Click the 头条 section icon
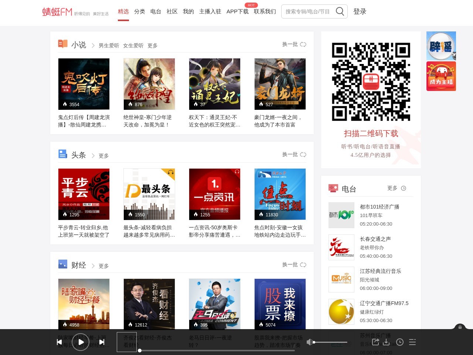473x355 pixels. tap(63, 154)
